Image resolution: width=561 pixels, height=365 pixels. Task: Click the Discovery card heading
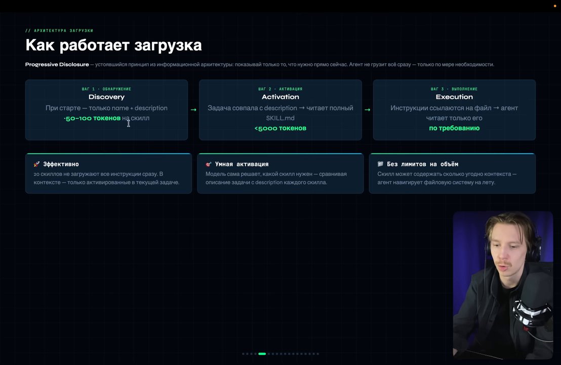(x=107, y=97)
